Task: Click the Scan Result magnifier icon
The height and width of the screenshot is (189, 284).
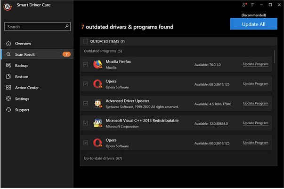Action: coord(8,54)
